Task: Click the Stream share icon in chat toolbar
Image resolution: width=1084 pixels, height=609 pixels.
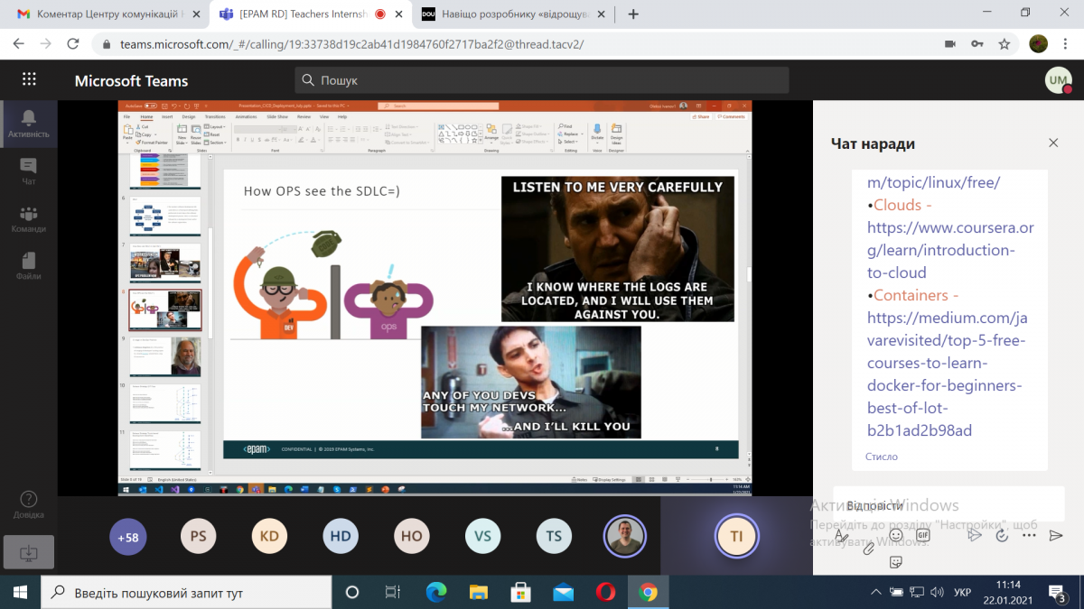Action: click(975, 535)
